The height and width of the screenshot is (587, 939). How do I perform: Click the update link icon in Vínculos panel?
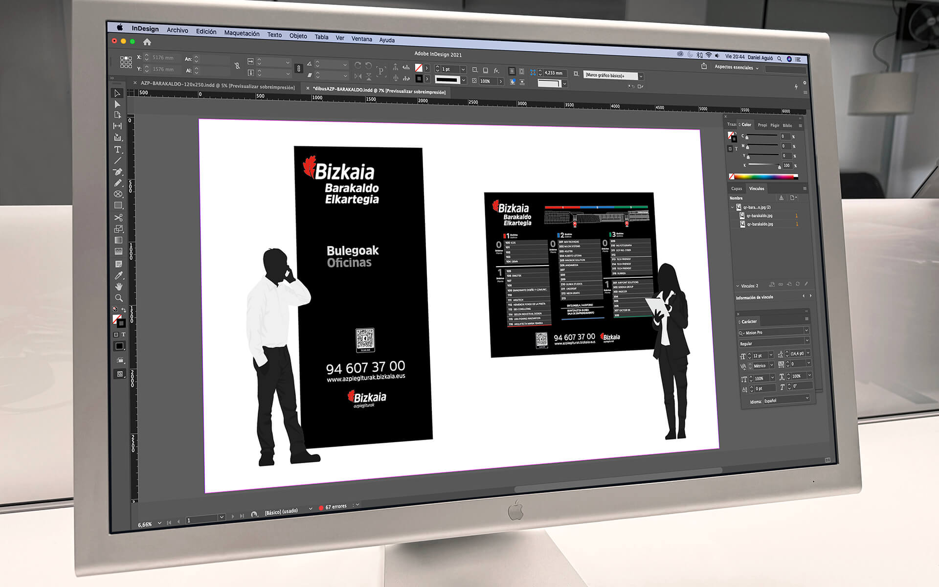pyautogui.click(x=798, y=284)
